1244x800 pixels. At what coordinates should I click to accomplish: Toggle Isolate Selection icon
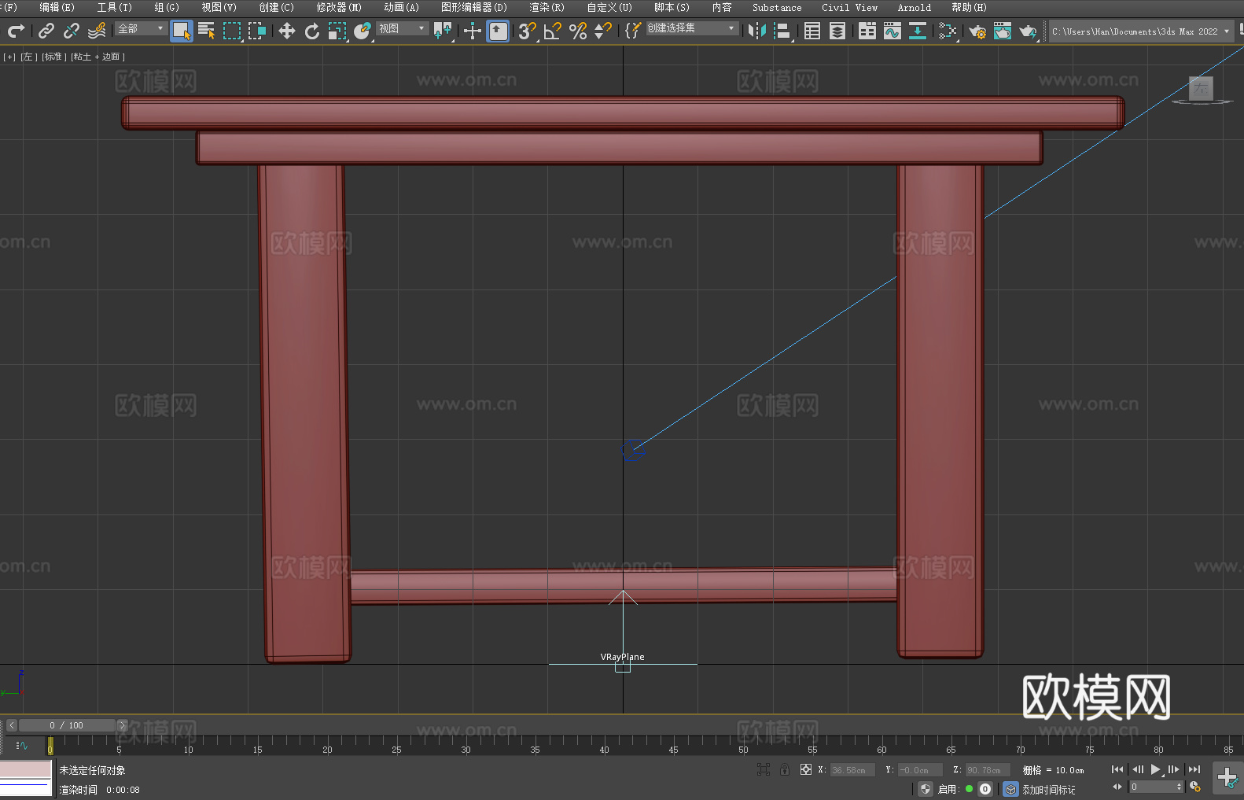click(x=764, y=769)
